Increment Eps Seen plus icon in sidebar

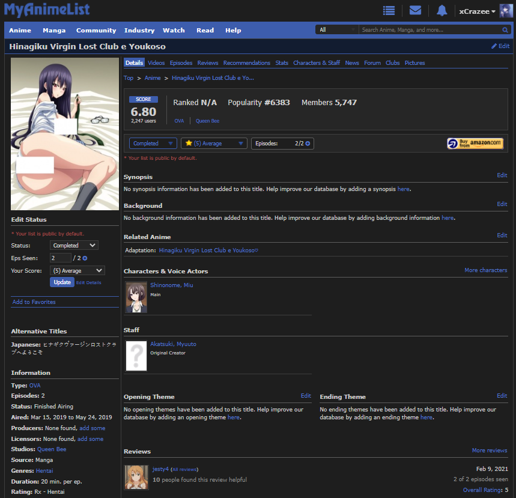[x=85, y=258]
